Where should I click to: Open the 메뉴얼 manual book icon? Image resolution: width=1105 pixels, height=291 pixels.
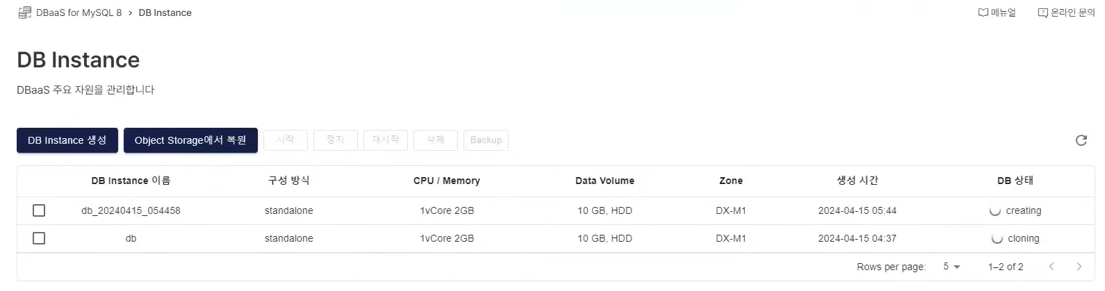(983, 13)
